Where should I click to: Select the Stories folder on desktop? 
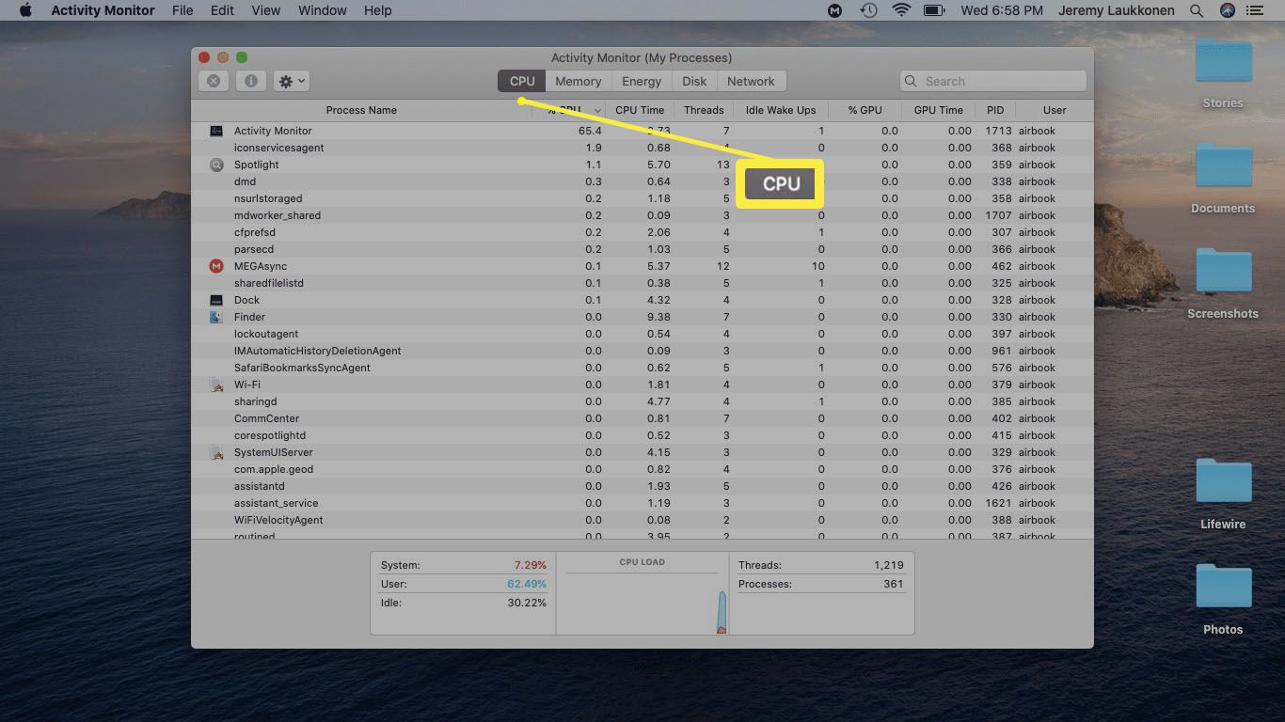(1223, 74)
